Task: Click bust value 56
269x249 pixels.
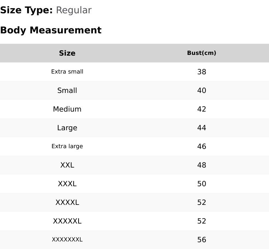Action: point(202,240)
